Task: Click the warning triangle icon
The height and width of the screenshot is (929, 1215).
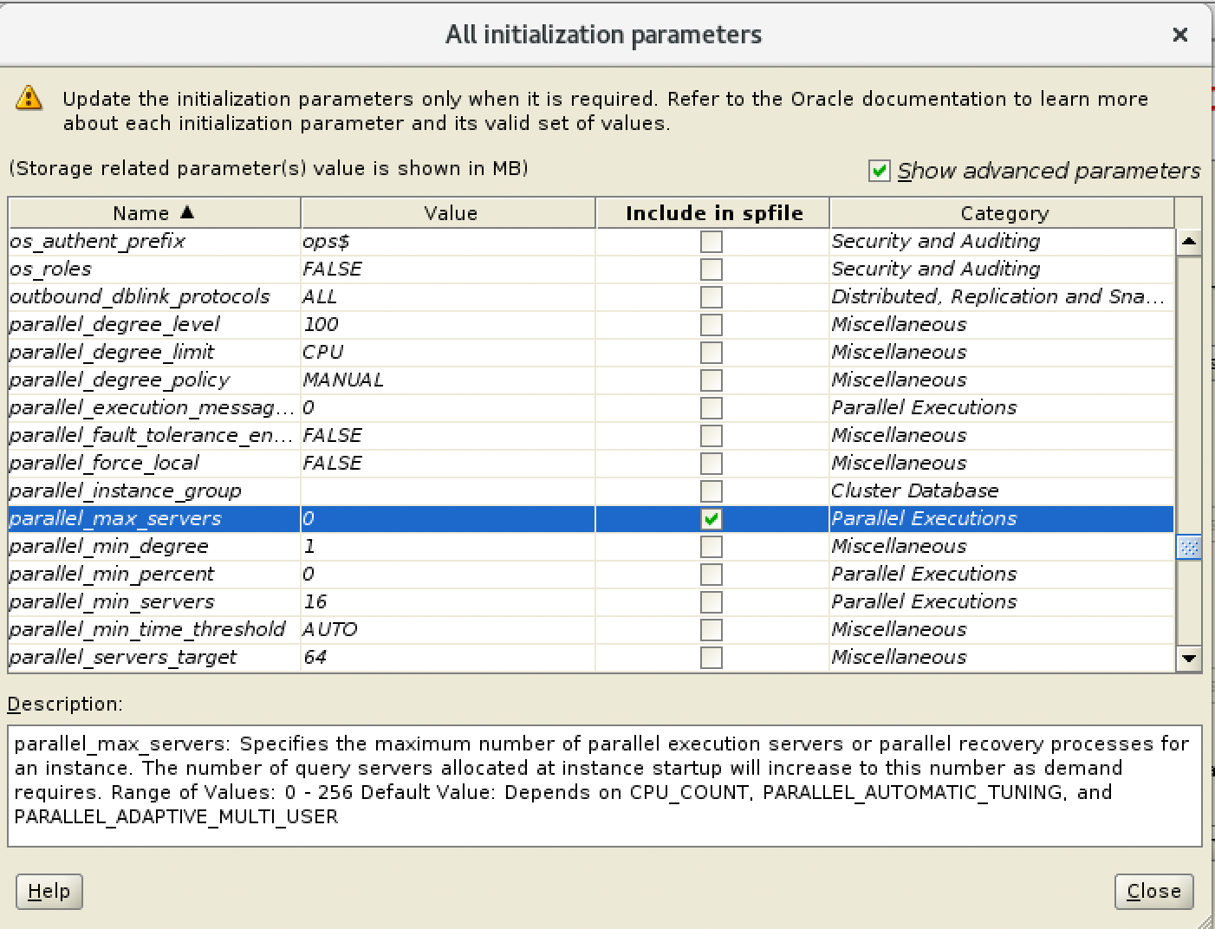Action: (x=29, y=98)
